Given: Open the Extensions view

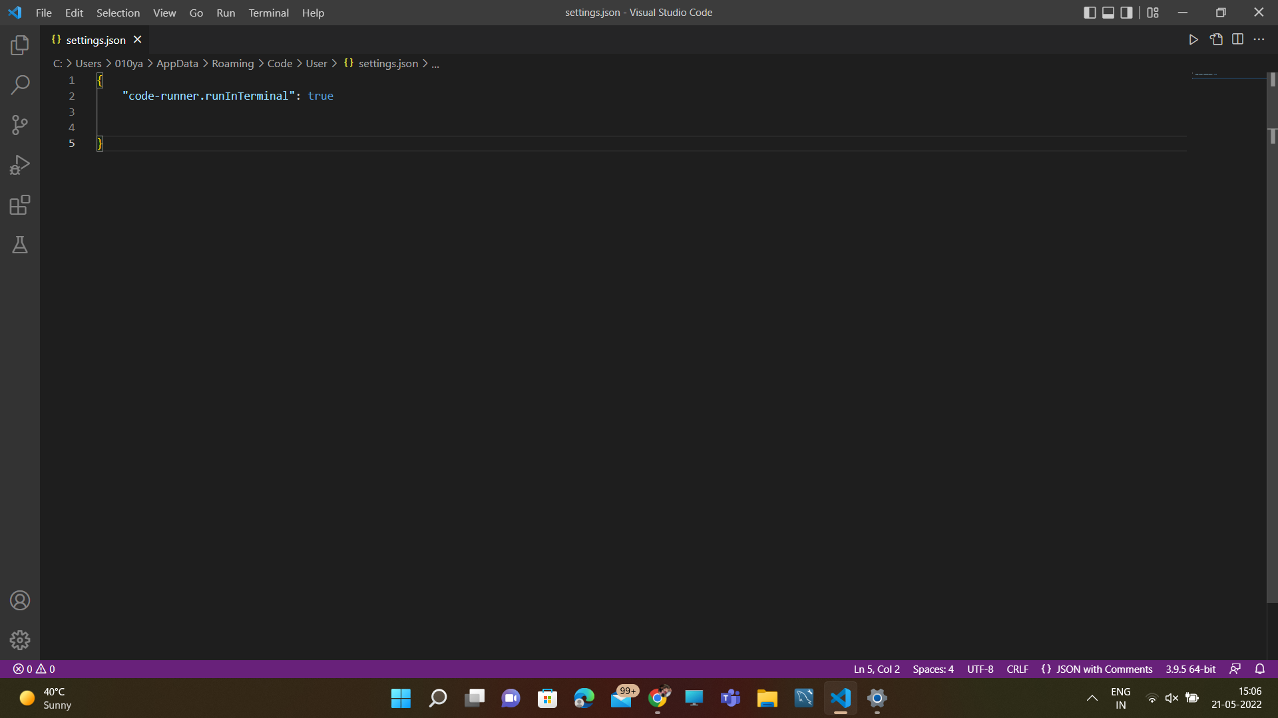Looking at the screenshot, I should 19,205.
